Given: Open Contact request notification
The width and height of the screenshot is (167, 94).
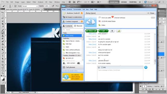Looking at the screenshot, I should (73, 21).
